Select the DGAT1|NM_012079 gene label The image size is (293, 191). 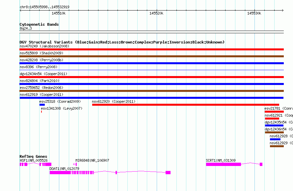pyautogui.click(x=64, y=169)
